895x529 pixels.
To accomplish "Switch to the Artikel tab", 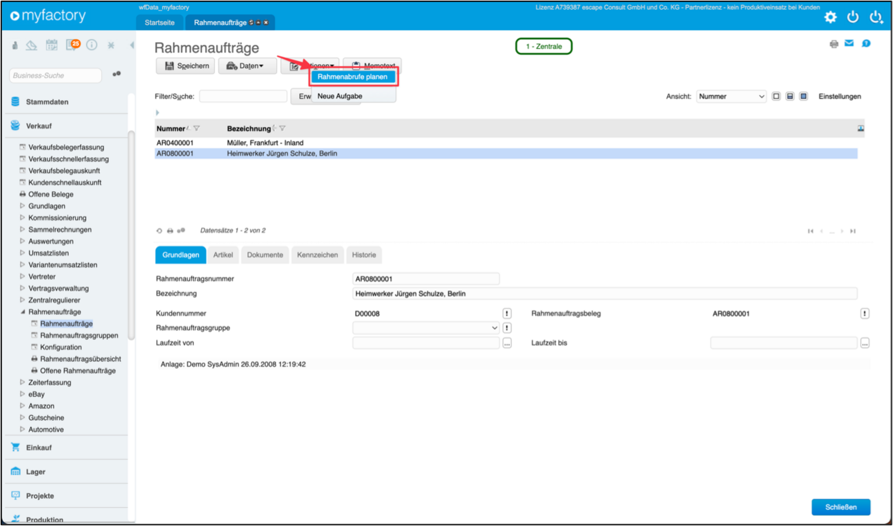I will pyautogui.click(x=223, y=255).
